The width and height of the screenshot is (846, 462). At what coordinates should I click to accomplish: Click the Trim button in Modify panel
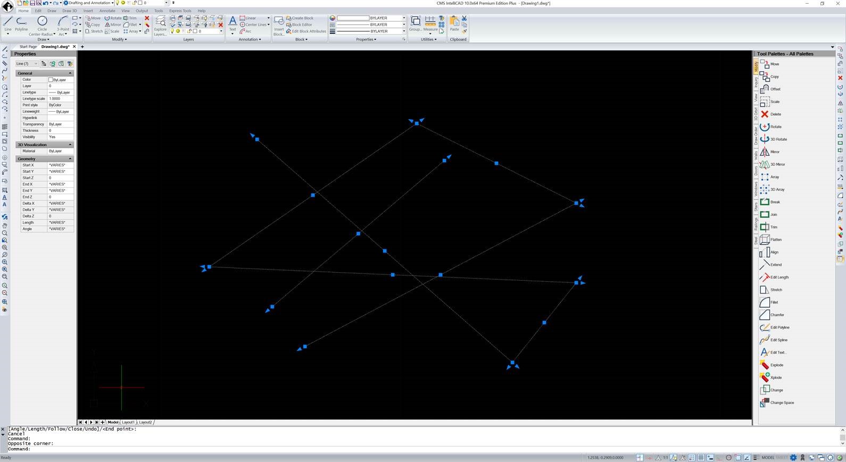tap(130, 18)
